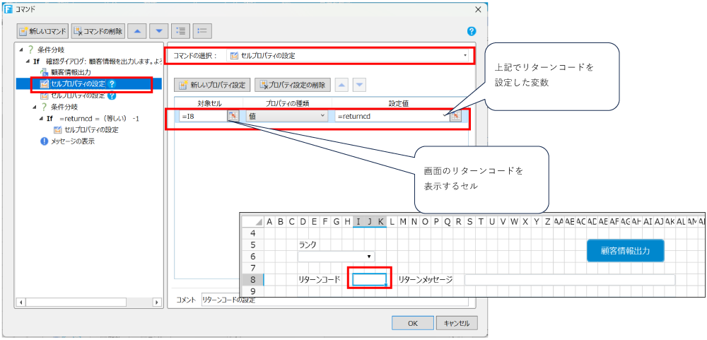Click the リターンメッセージ text box on the sheet
The width and height of the screenshot is (707, 340).
(x=569, y=280)
